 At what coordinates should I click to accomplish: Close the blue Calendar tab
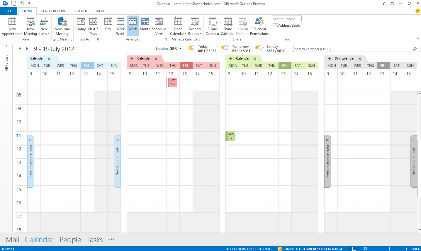click(49, 59)
